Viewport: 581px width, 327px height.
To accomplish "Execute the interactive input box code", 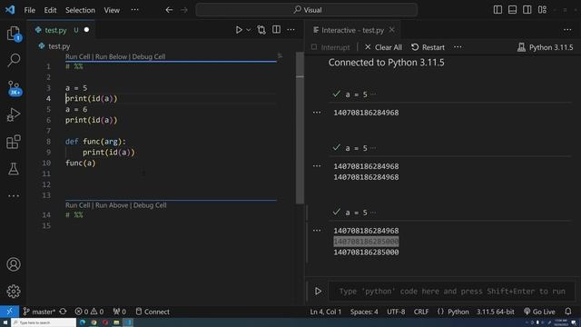I will click(x=318, y=291).
